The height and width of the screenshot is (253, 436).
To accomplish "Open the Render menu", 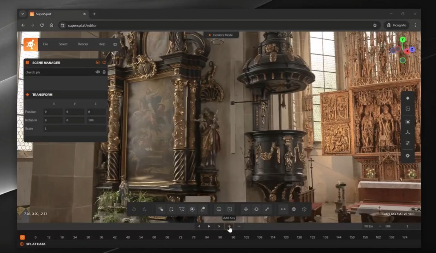I will (x=83, y=44).
